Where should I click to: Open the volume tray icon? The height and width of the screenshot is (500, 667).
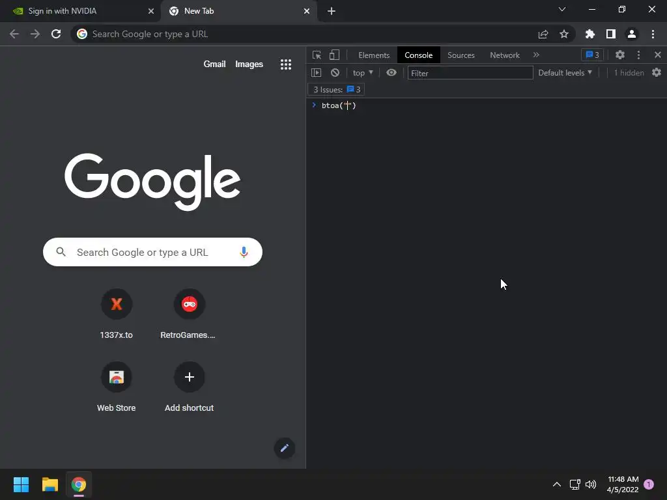[x=590, y=484]
